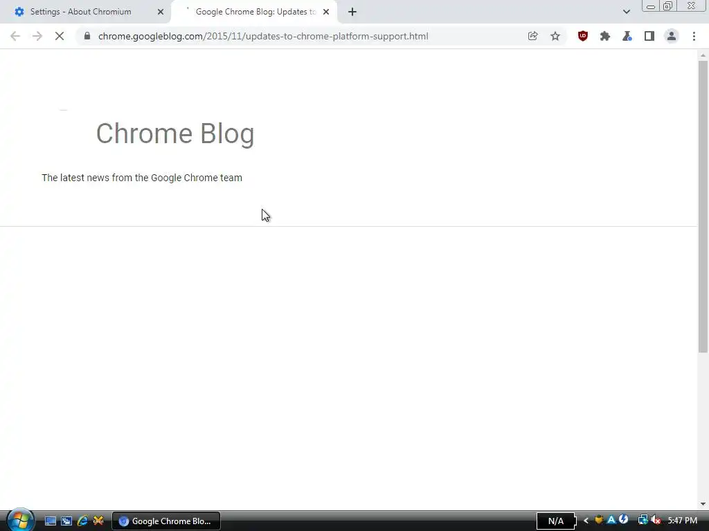Go forward to the next page
The width and height of the screenshot is (709, 531).
coord(37,36)
